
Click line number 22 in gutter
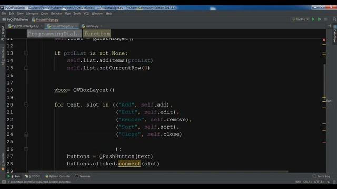coord(9,120)
